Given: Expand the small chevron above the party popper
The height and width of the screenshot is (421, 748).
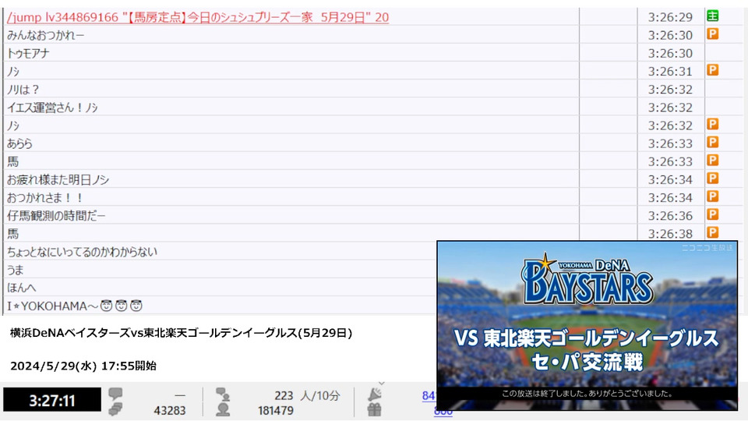Looking at the screenshot, I should click(381, 384).
